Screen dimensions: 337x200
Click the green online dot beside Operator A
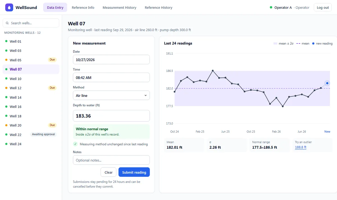[271, 8]
